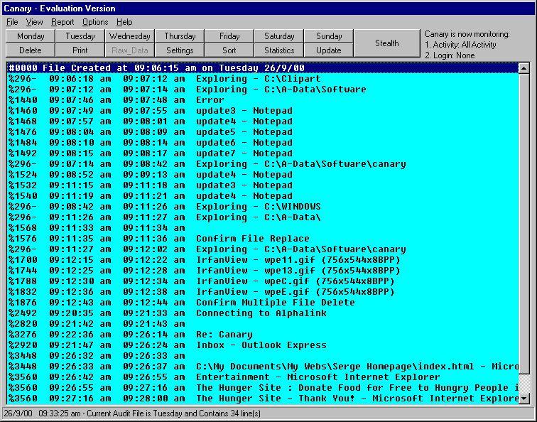Image resolution: width=537 pixels, height=422 pixels.
Task: Open the Statistics button
Action: pos(279,50)
